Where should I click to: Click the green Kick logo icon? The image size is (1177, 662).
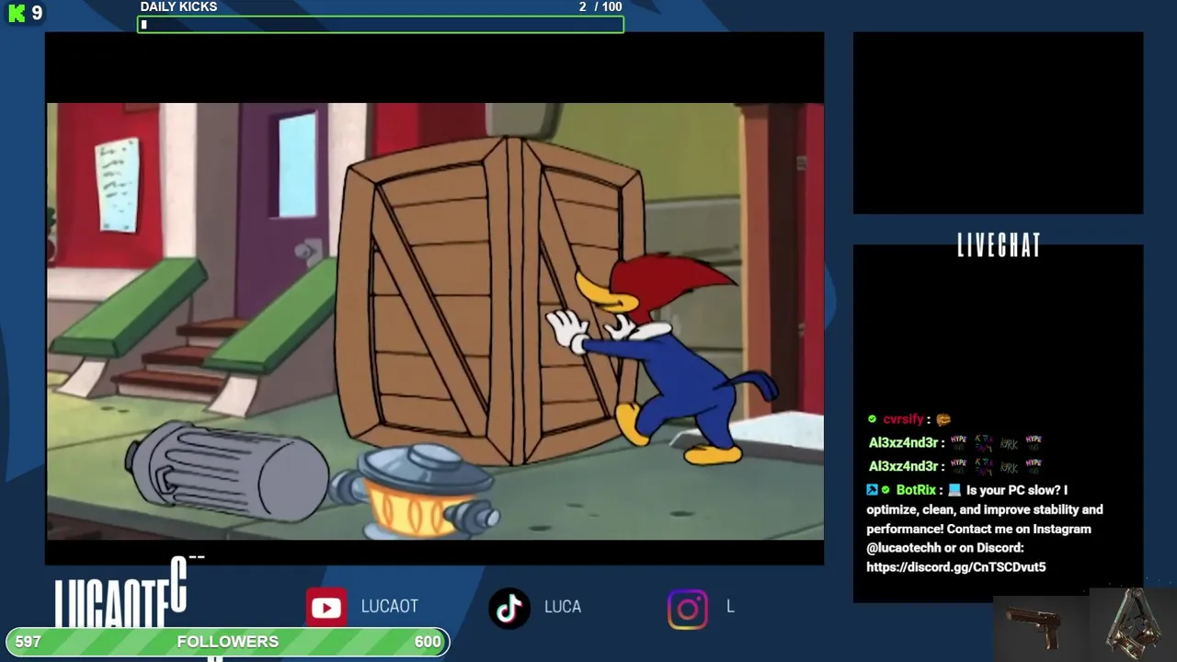click(17, 13)
